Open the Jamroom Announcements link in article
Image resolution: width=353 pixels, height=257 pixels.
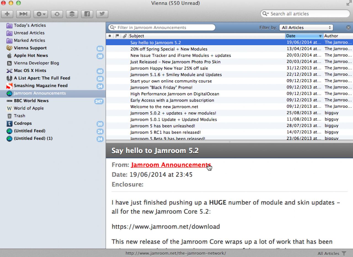pos(171,165)
